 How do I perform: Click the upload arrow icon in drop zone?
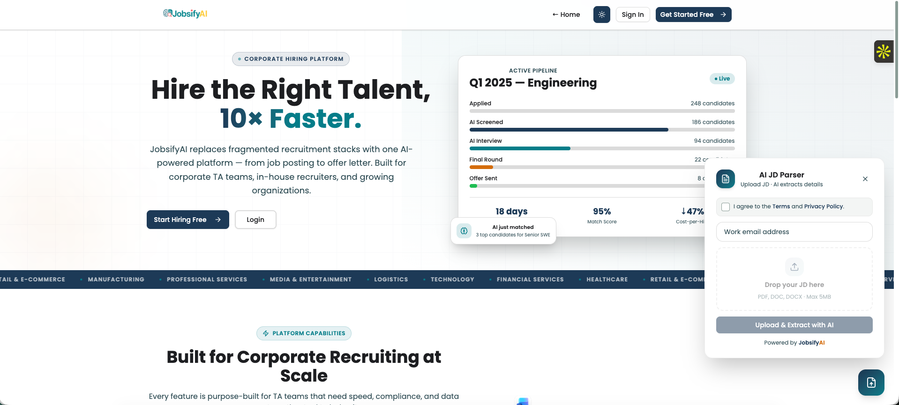click(794, 267)
